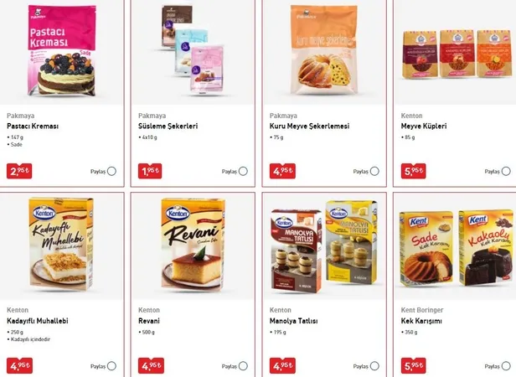
Task: Toggle Paylaş circle for Kek Karışımı
Action: tap(506, 366)
